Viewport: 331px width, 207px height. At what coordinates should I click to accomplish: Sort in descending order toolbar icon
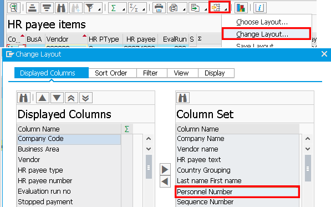(x=47, y=8)
